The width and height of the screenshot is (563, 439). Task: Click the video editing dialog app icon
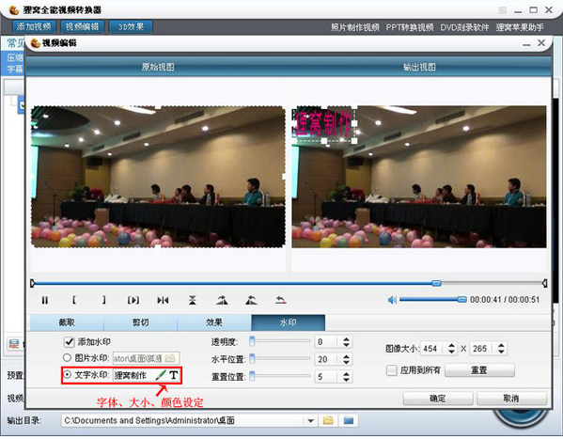[35, 43]
